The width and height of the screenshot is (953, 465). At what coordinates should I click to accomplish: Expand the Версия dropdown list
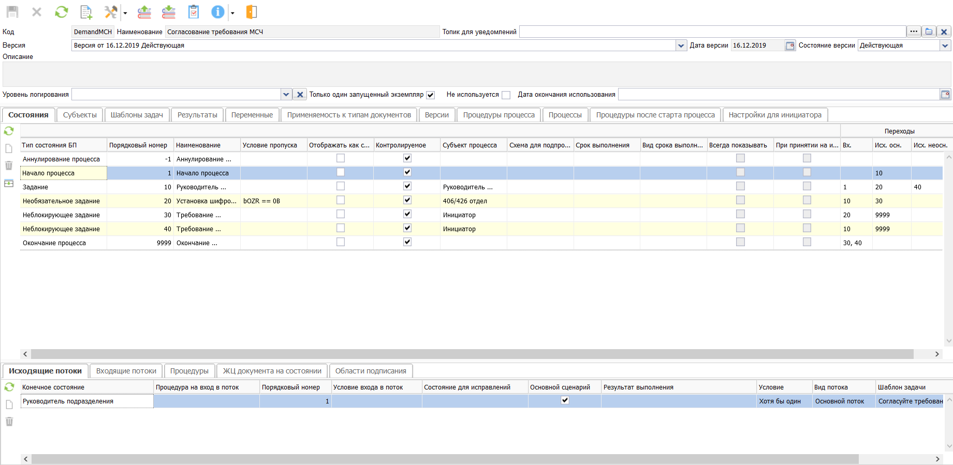(681, 46)
